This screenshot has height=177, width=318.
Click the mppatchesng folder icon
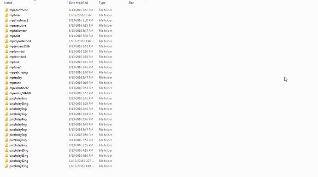pyautogui.click(x=6, y=72)
